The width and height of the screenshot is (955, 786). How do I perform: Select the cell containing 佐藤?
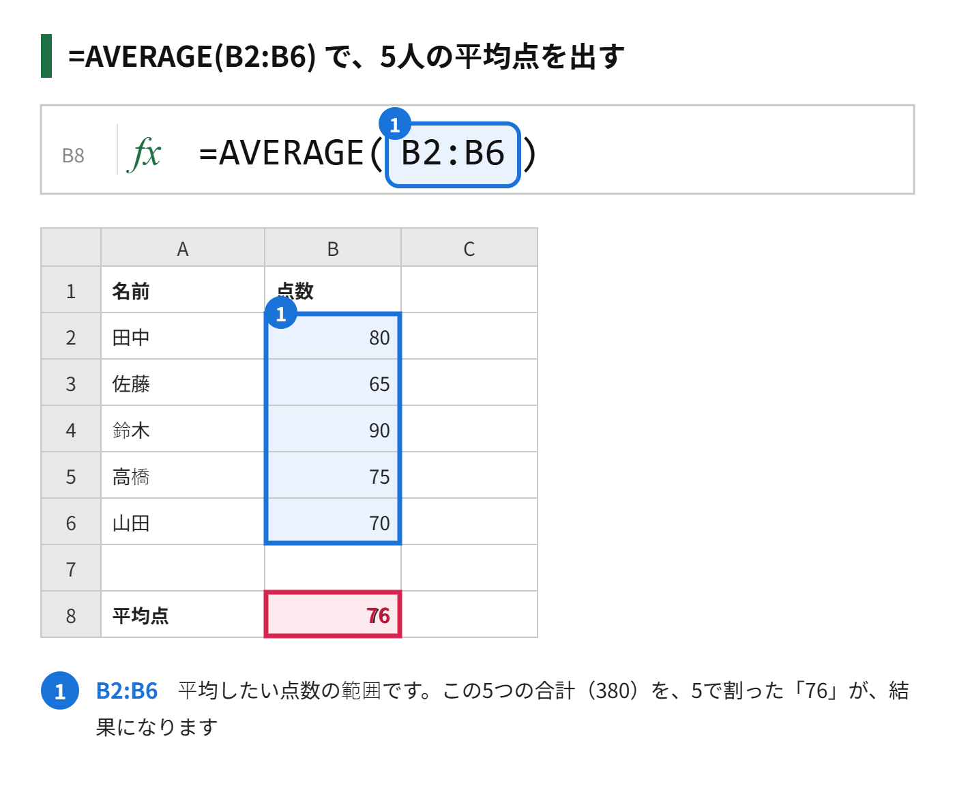(x=183, y=383)
